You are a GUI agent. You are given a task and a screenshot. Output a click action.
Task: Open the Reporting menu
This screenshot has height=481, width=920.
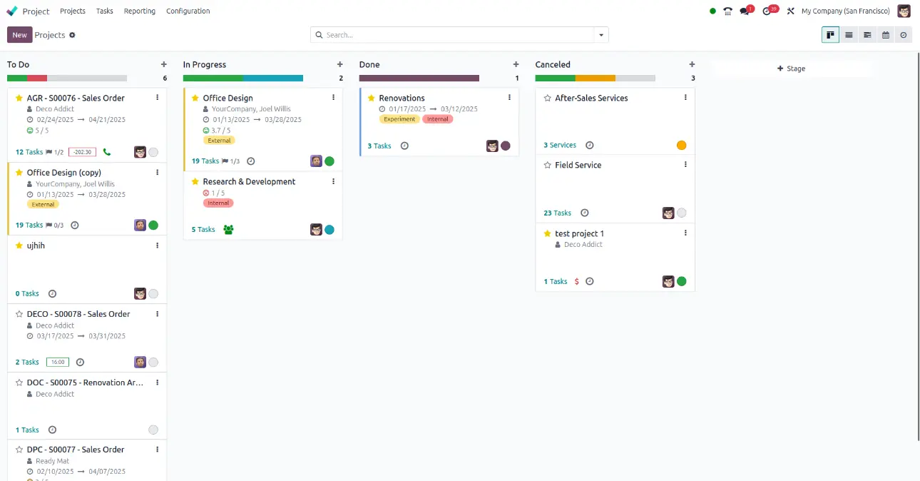point(139,11)
